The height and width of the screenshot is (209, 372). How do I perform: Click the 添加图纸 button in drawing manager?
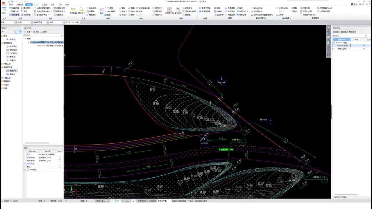click(336, 32)
